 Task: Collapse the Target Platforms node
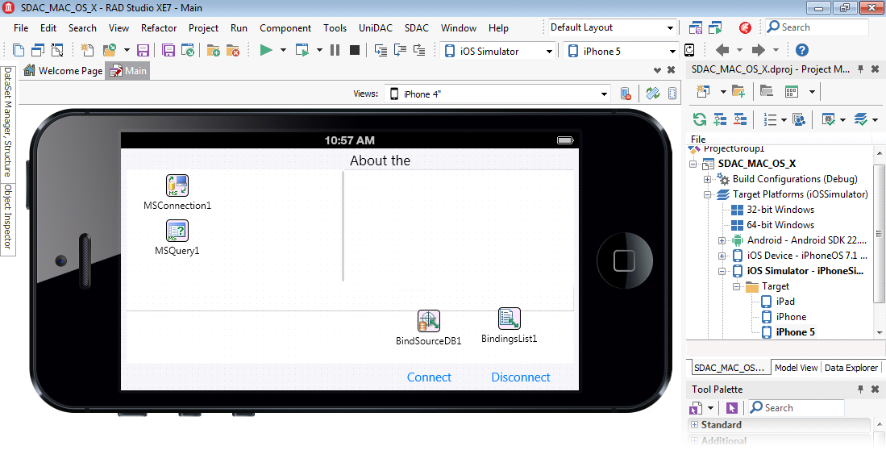[708, 194]
